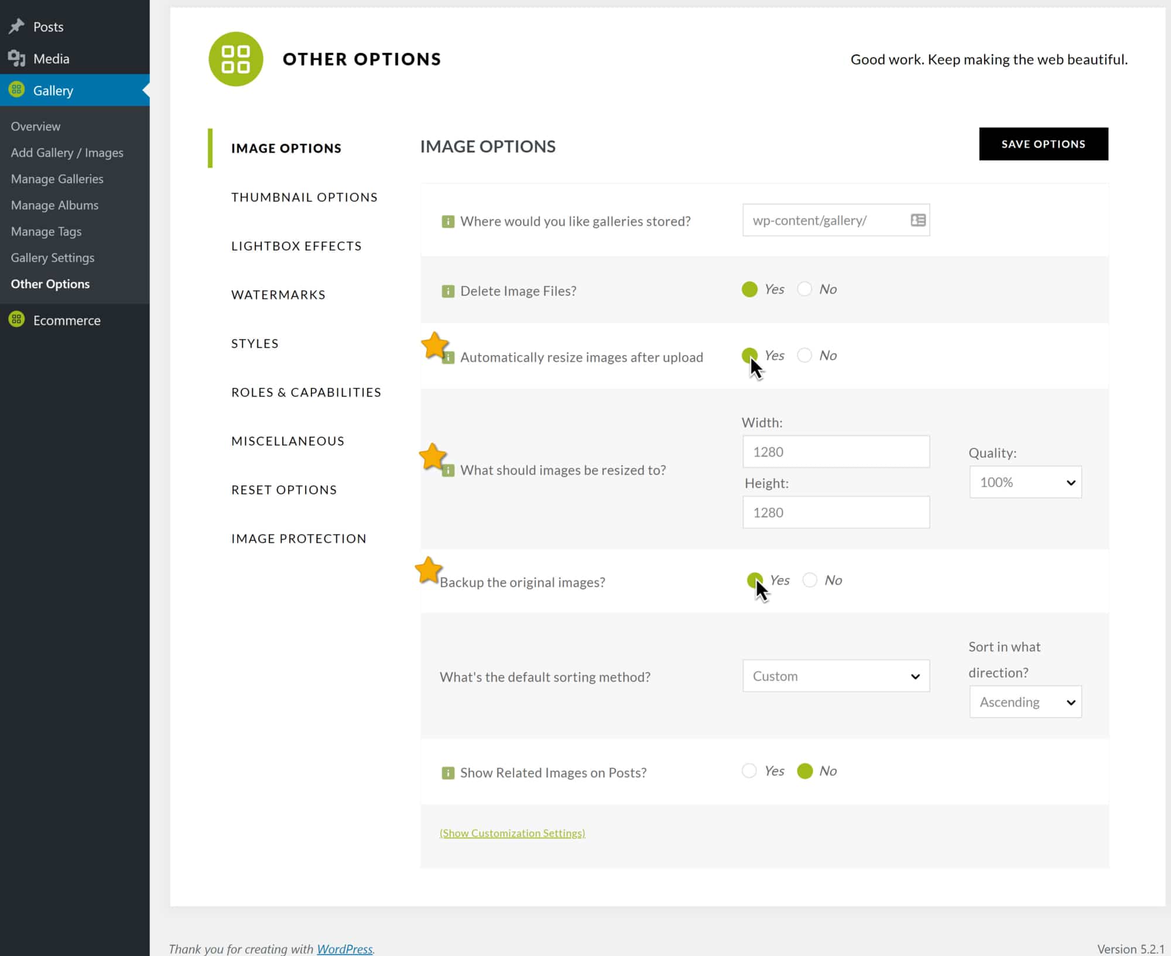This screenshot has width=1171, height=956.
Task: Click the green Gallery sidebar icon
Action: click(x=16, y=90)
